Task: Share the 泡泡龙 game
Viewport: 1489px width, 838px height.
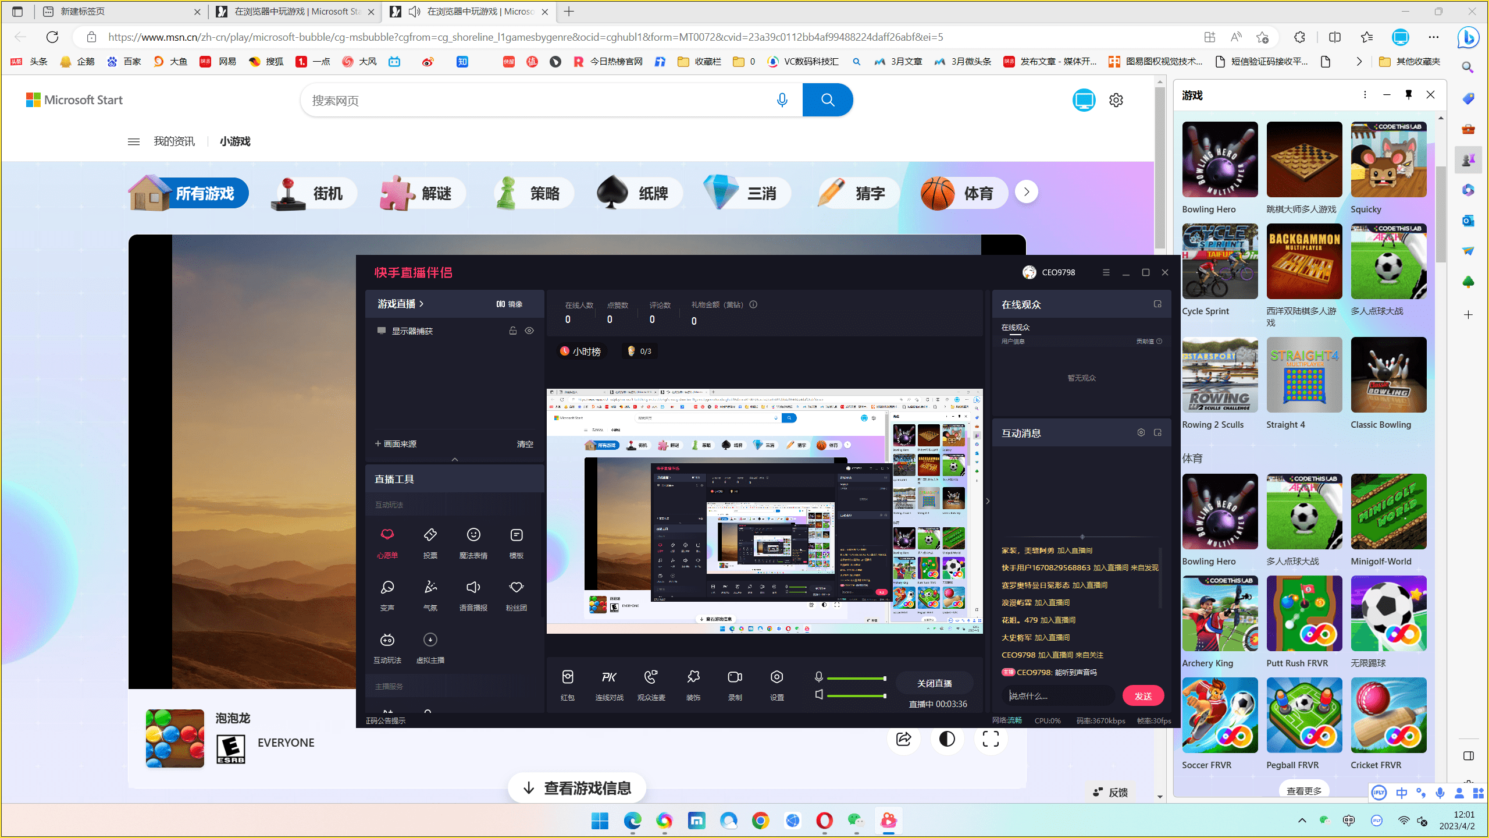Action: tap(904, 739)
